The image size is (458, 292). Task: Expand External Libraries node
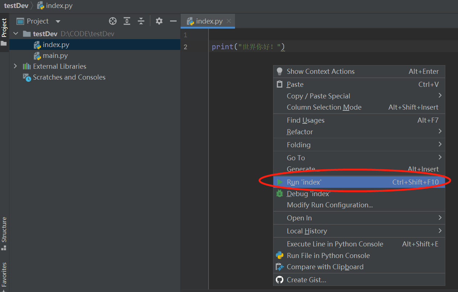[x=15, y=66]
